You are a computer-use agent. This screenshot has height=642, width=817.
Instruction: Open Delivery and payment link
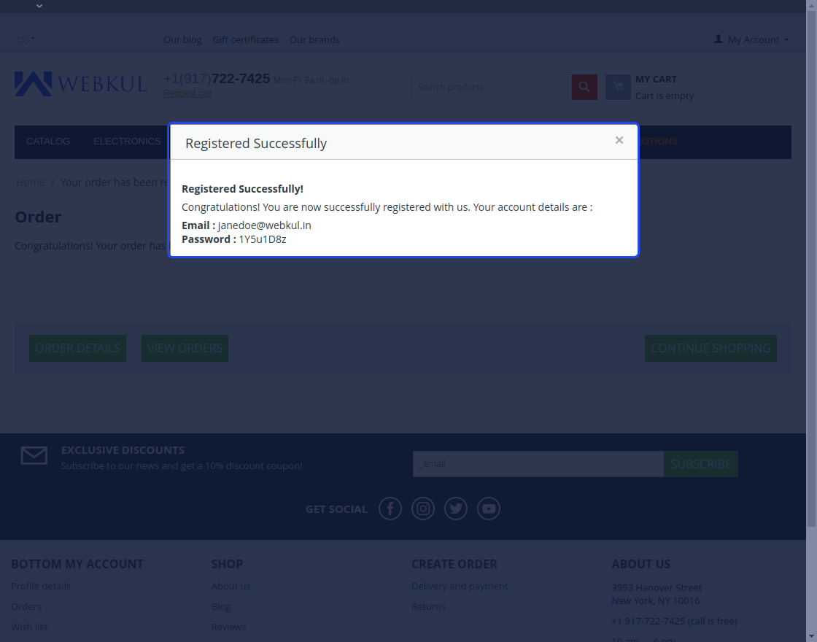[460, 587]
